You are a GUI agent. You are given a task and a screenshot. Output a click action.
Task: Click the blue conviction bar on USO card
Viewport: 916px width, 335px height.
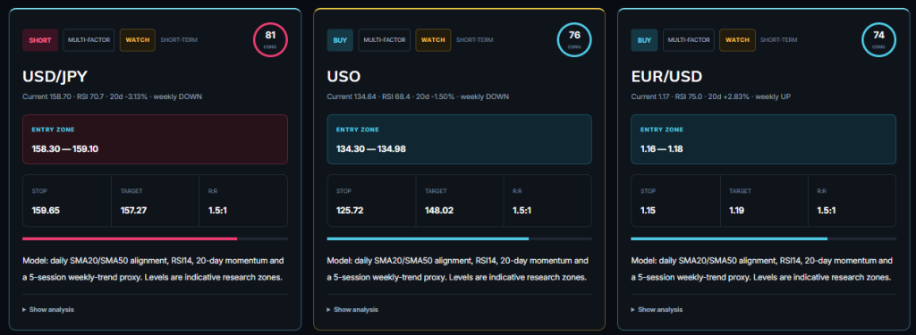[x=428, y=239]
